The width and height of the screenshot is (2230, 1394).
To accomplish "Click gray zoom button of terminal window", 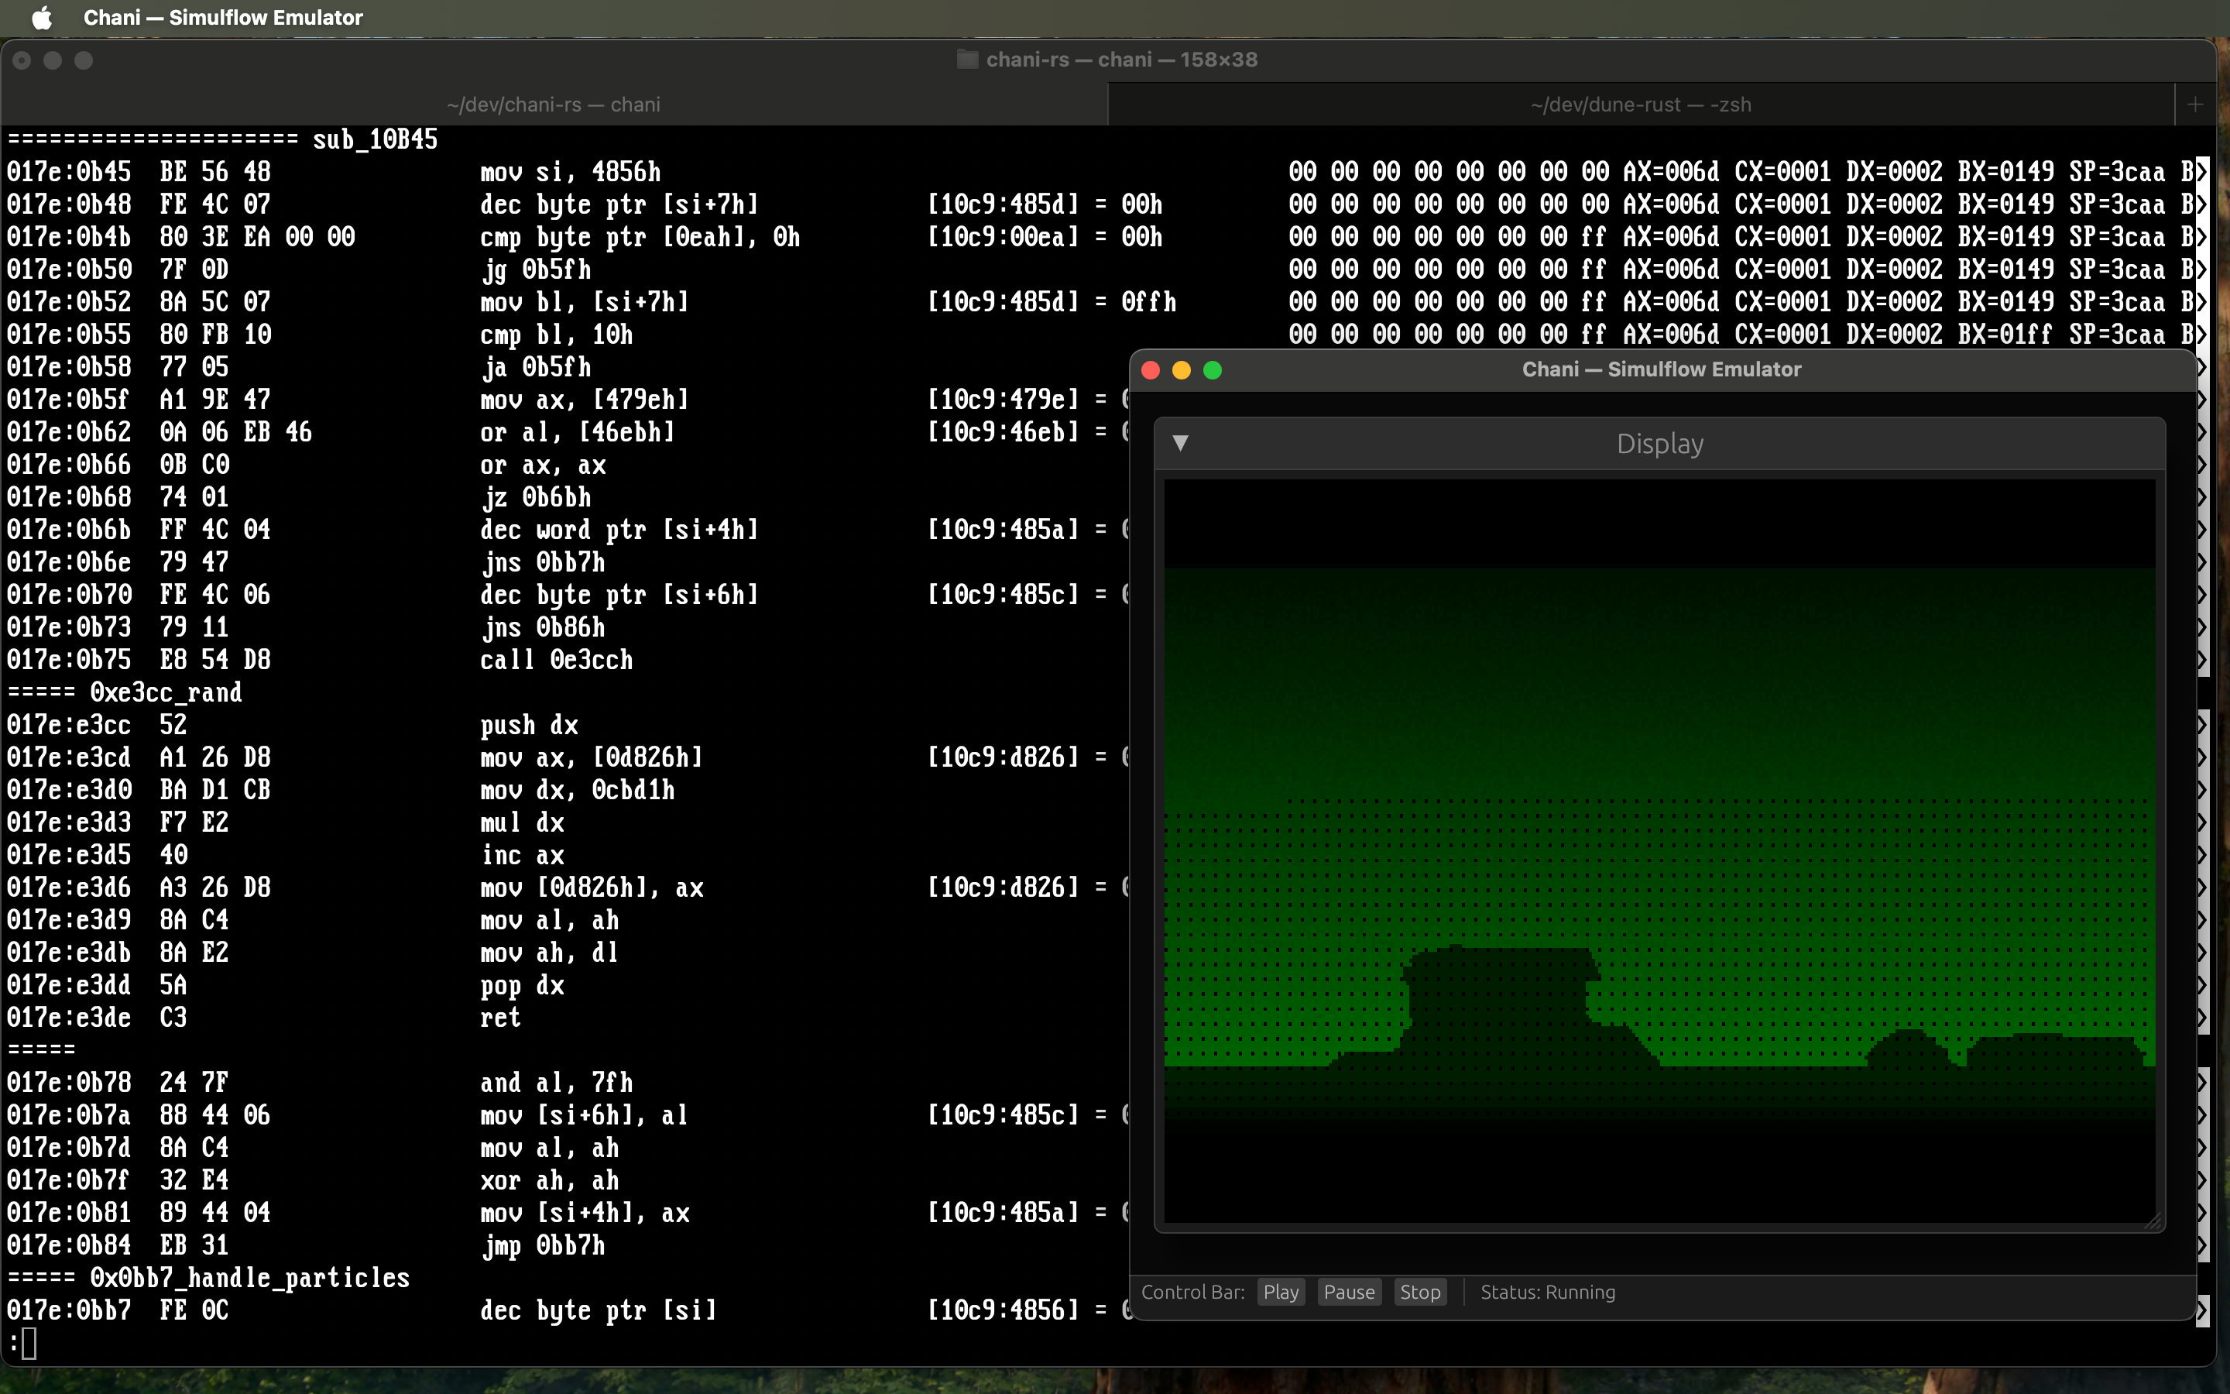I will click(84, 60).
